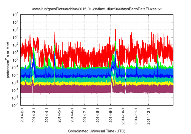Click the 2014-4-1 x-axis date label
Screen dimensions: 191x134
[47, 115]
